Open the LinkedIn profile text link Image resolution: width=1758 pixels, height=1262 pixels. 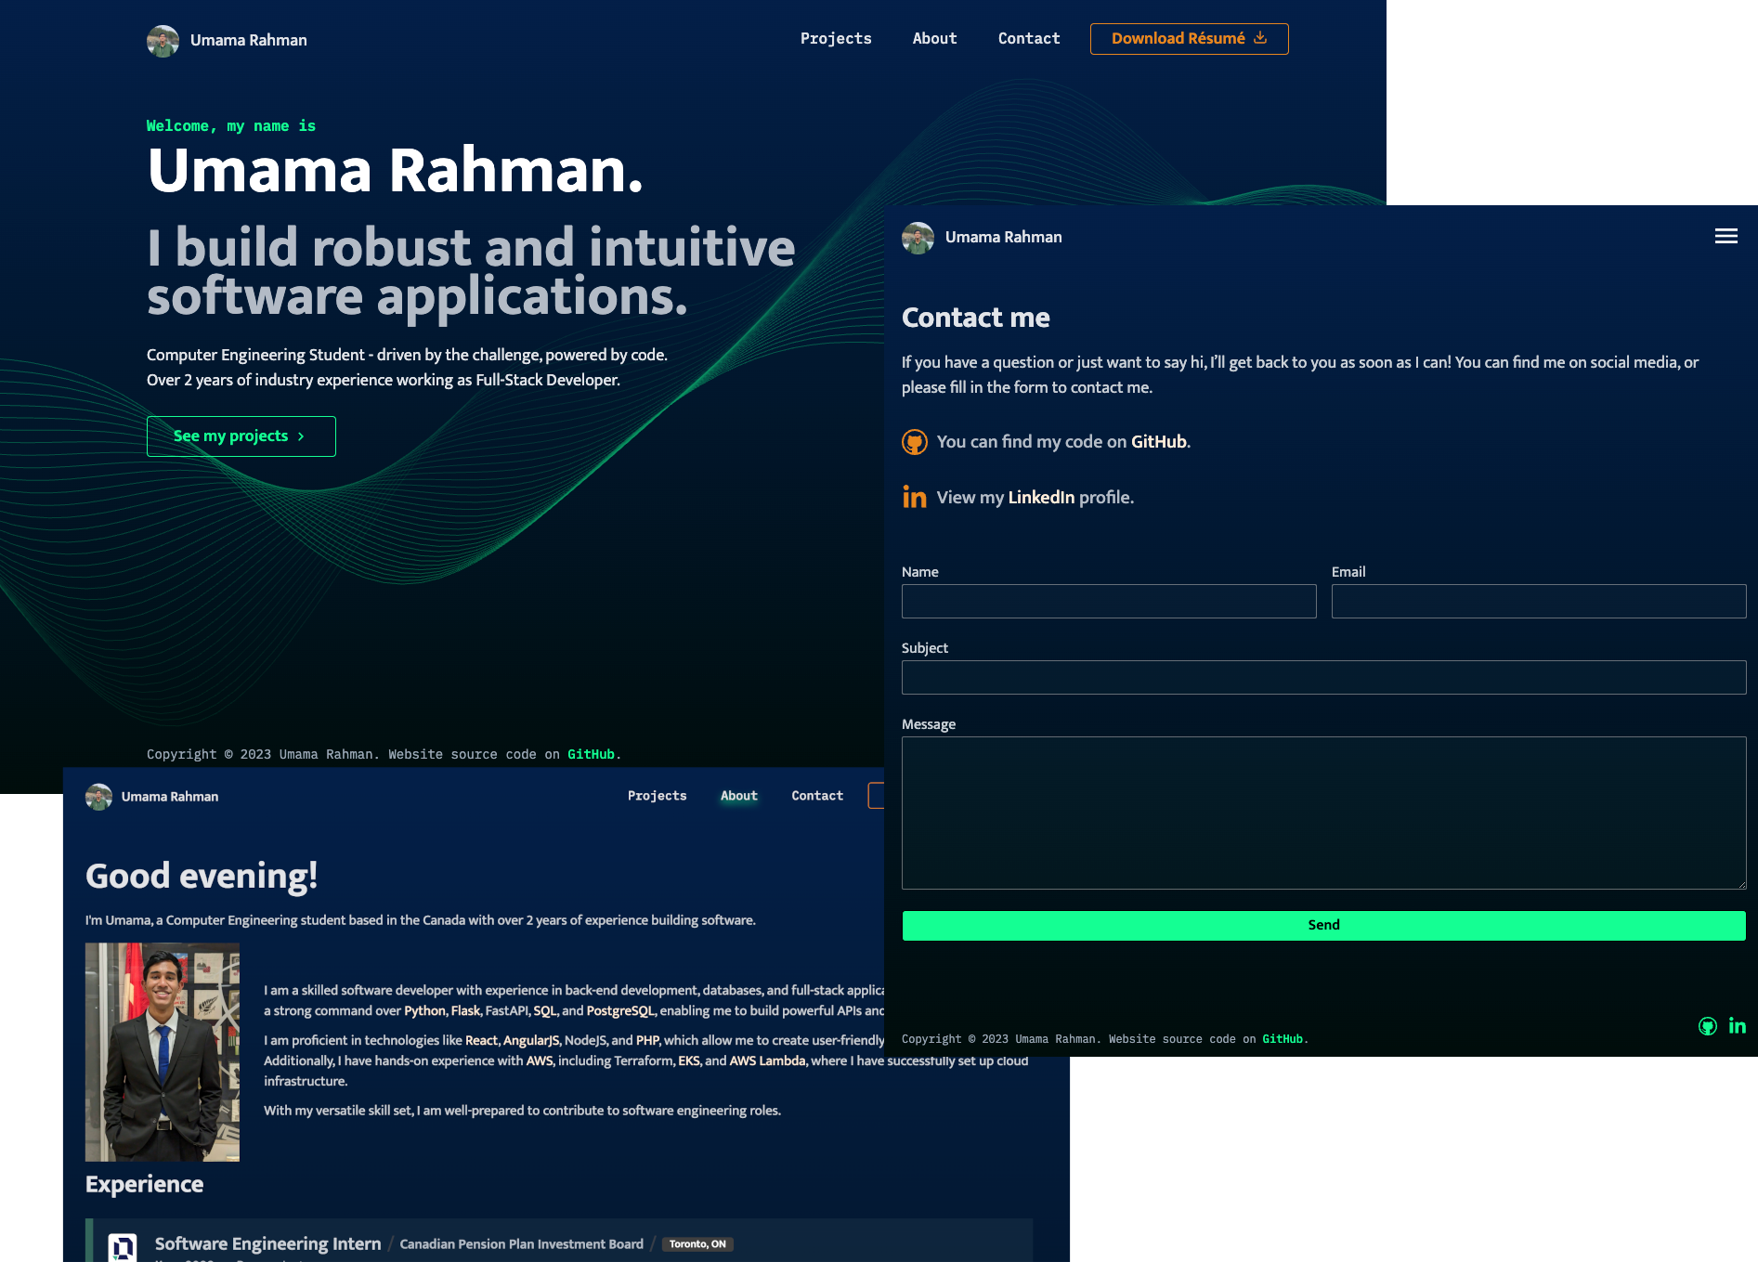click(1041, 498)
